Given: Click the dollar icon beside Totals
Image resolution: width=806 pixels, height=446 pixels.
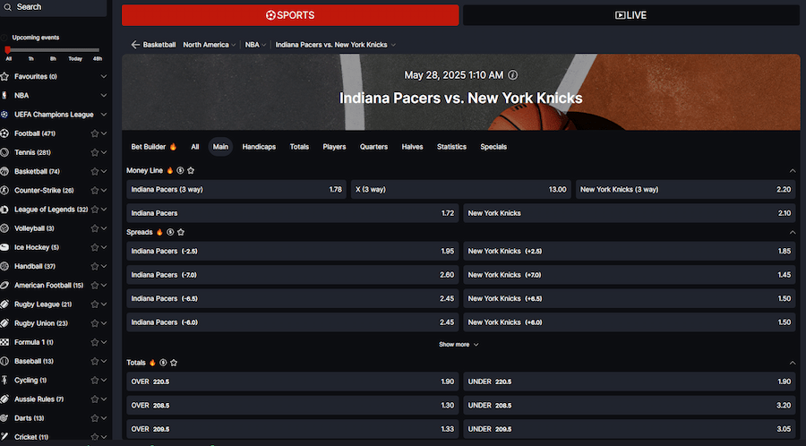Looking at the screenshot, I should (163, 363).
